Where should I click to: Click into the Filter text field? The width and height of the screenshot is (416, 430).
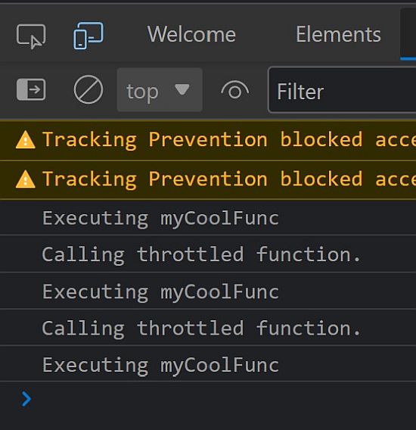(342, 89)
